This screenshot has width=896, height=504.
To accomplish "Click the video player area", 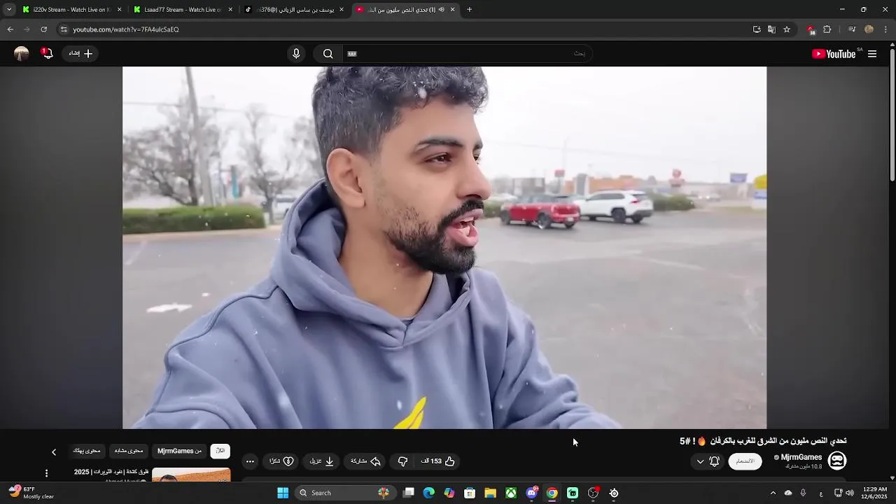I will pos(444,248).
